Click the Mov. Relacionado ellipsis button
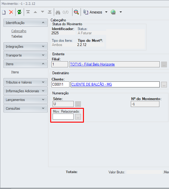Image resolution: width=169 pixels, height=189 pixels. [x=78, y=117]
